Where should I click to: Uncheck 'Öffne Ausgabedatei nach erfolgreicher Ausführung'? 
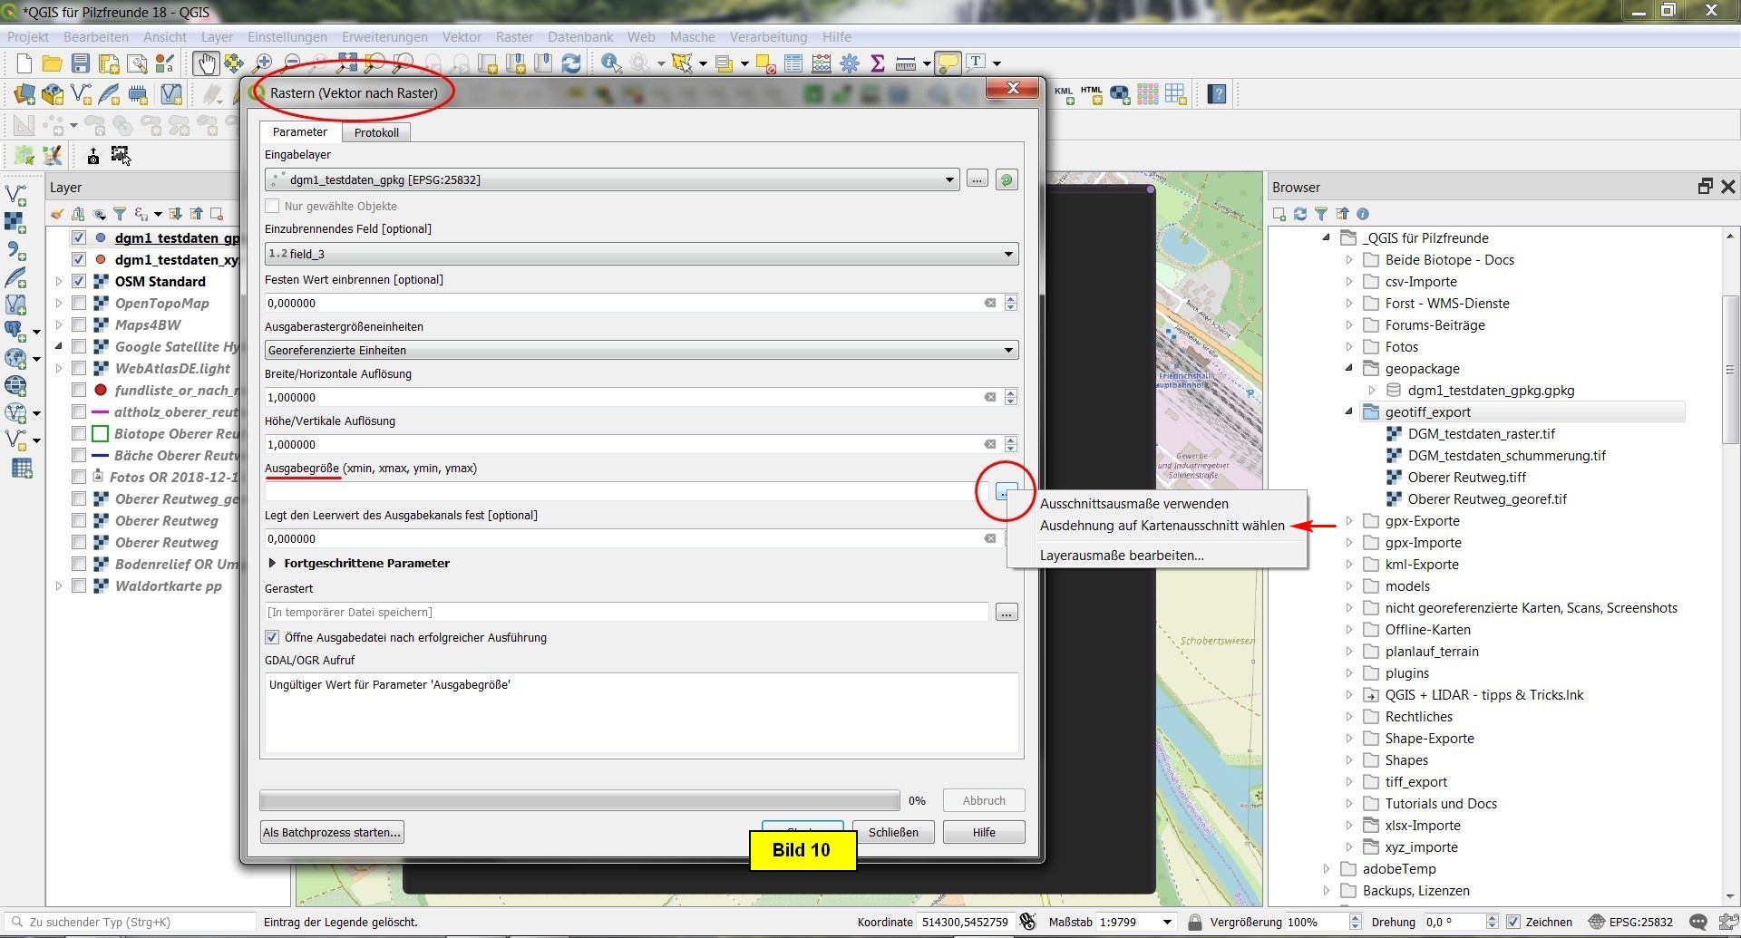click(272, 637)
